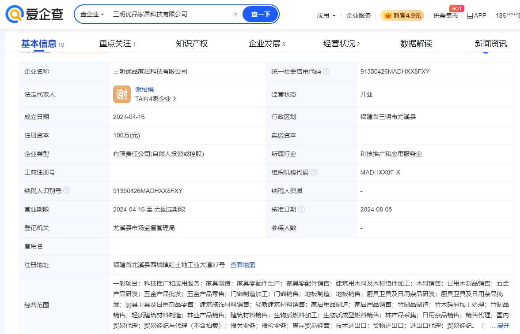Click the 查一下 search button
Image resolution: width=520 pixels, height=334 pixels.
[261, 14]
